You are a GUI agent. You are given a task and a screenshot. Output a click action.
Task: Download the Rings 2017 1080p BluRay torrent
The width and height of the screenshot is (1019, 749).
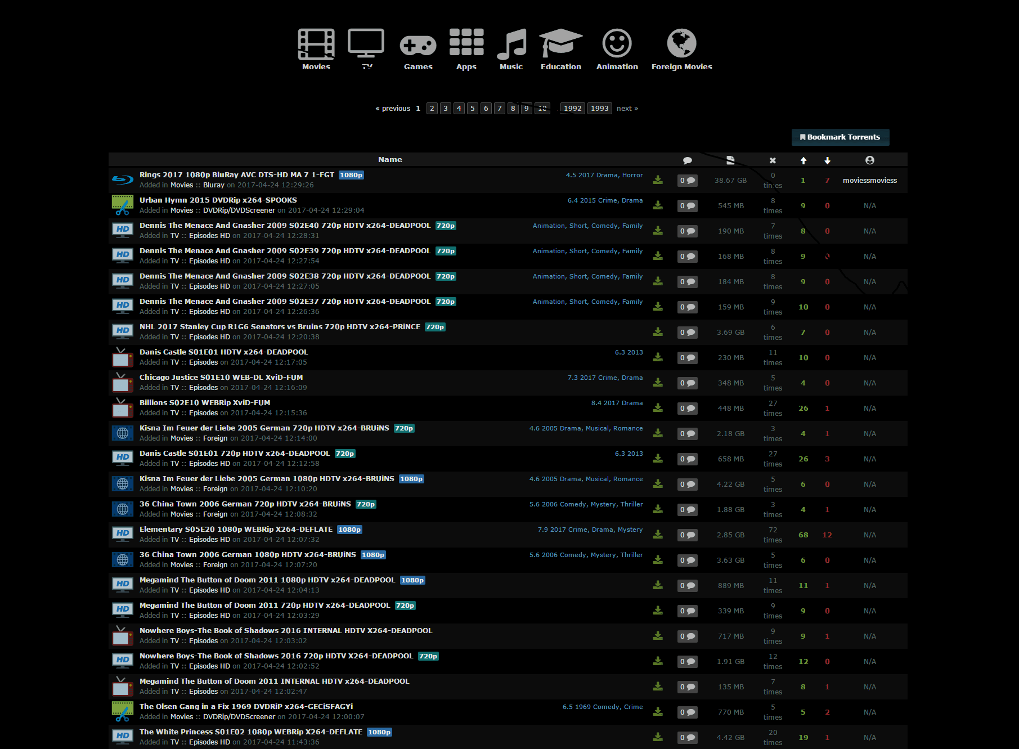[x=658, y=180]
